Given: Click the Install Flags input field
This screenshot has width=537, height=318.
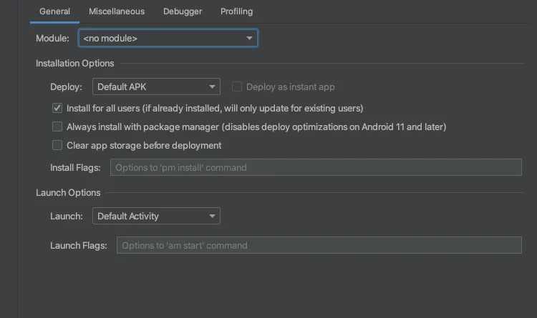Looking at the screenshot, I should point(316,168).
